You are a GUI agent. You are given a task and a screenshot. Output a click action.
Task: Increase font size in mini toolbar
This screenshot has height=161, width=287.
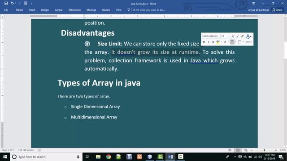pos(233,36)
